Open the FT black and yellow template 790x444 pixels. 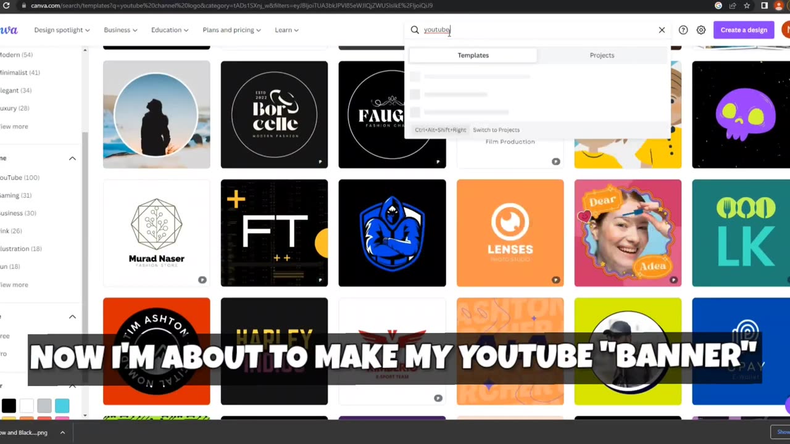click(x=274, y=233)
